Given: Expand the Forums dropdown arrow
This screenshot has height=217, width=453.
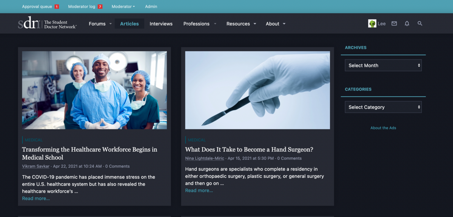Looking at the screenshot, I should coord(111,24).
